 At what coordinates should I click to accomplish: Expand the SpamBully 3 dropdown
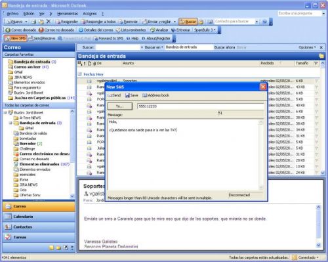click(x=205, y=30)
